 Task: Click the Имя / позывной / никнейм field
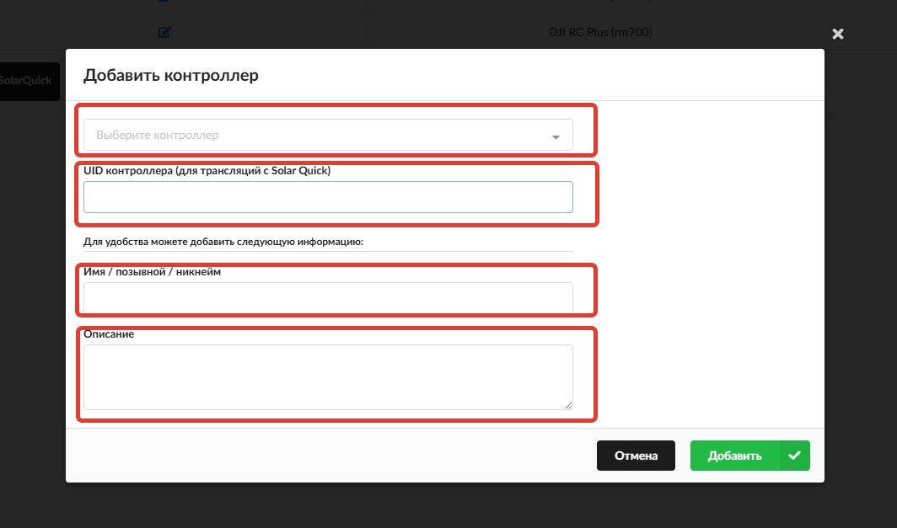coord(328,298)
